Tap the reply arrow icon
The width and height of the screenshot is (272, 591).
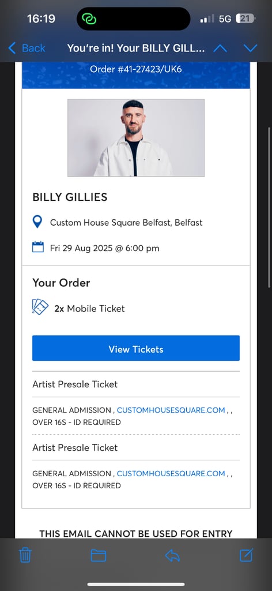173,556
